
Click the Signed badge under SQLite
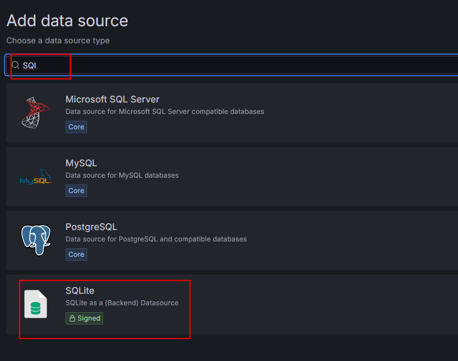point(84,318)
